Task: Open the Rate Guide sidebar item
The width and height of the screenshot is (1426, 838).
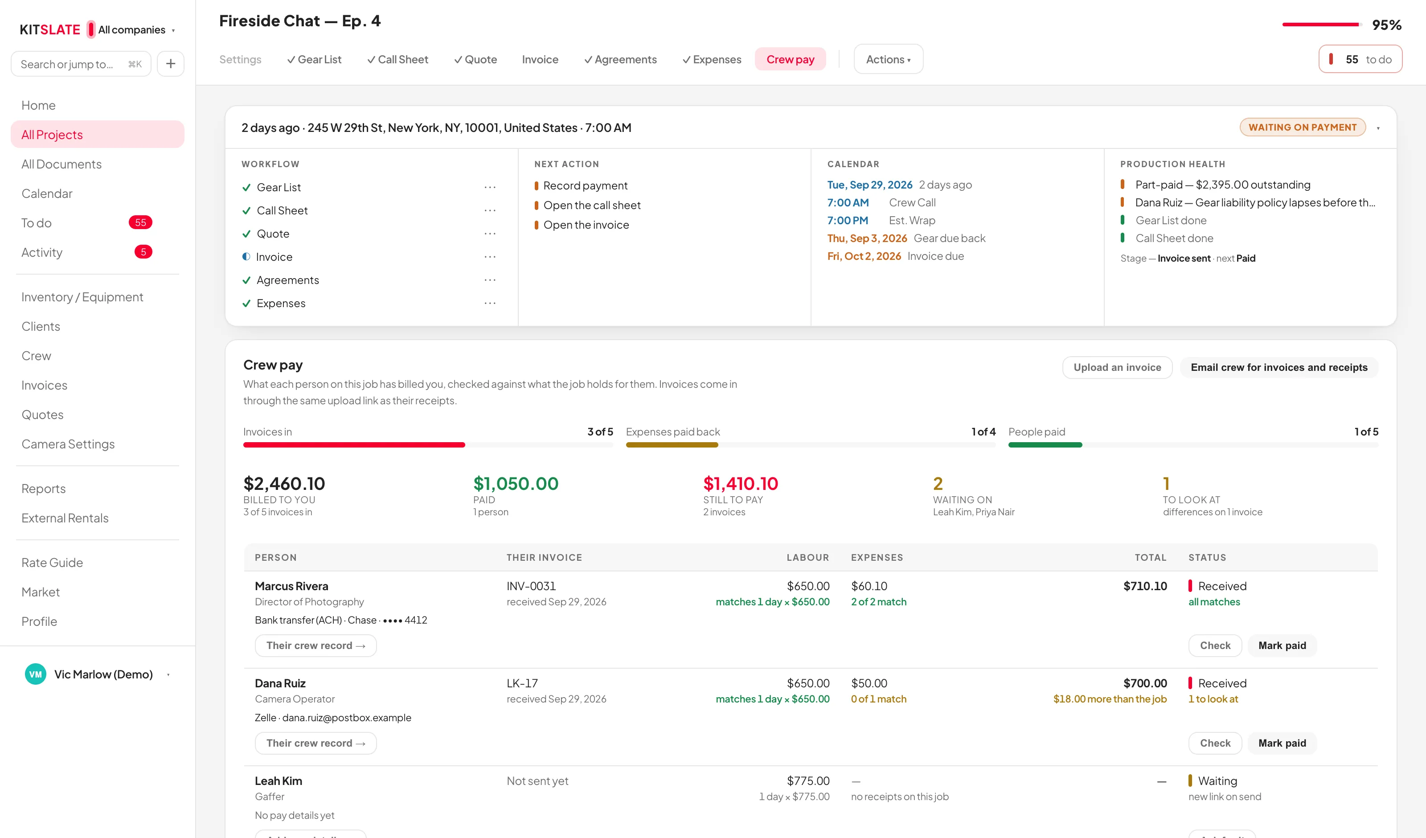Action: [52, 563]
